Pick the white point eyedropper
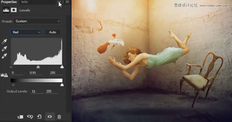Viewport: 232px width, 122px height. click(x=4, y=56)
